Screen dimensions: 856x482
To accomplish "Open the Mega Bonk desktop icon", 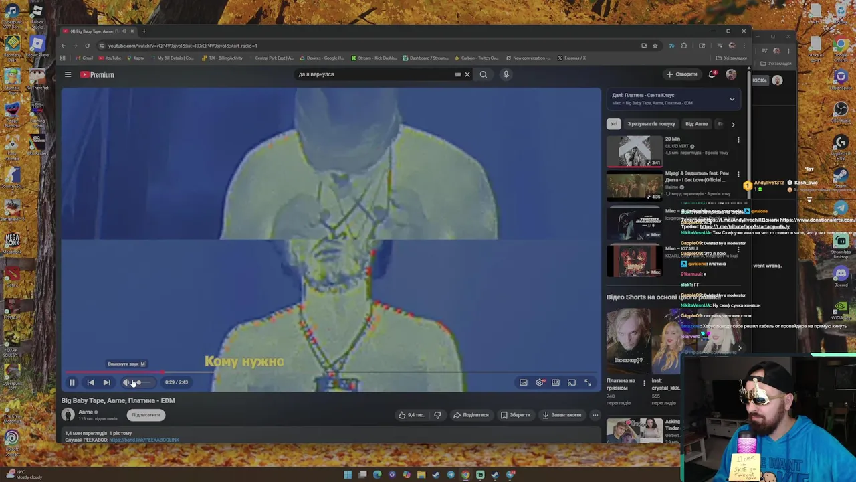I will point(12,242).
